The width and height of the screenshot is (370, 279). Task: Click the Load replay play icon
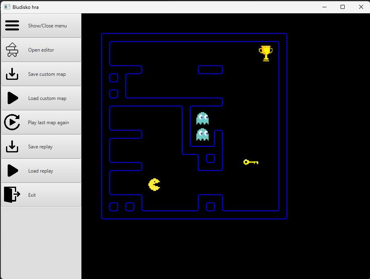pos(12,171)
